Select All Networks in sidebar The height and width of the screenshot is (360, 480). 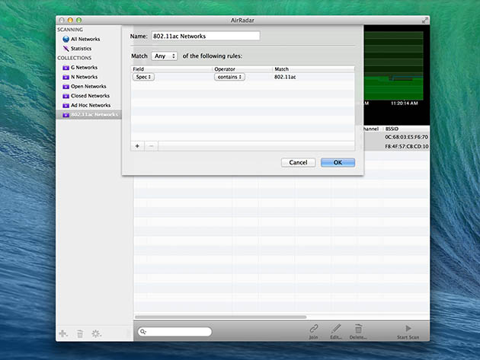85,39
